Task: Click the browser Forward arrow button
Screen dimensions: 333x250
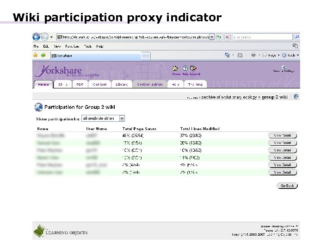Action: pos(44,37)
